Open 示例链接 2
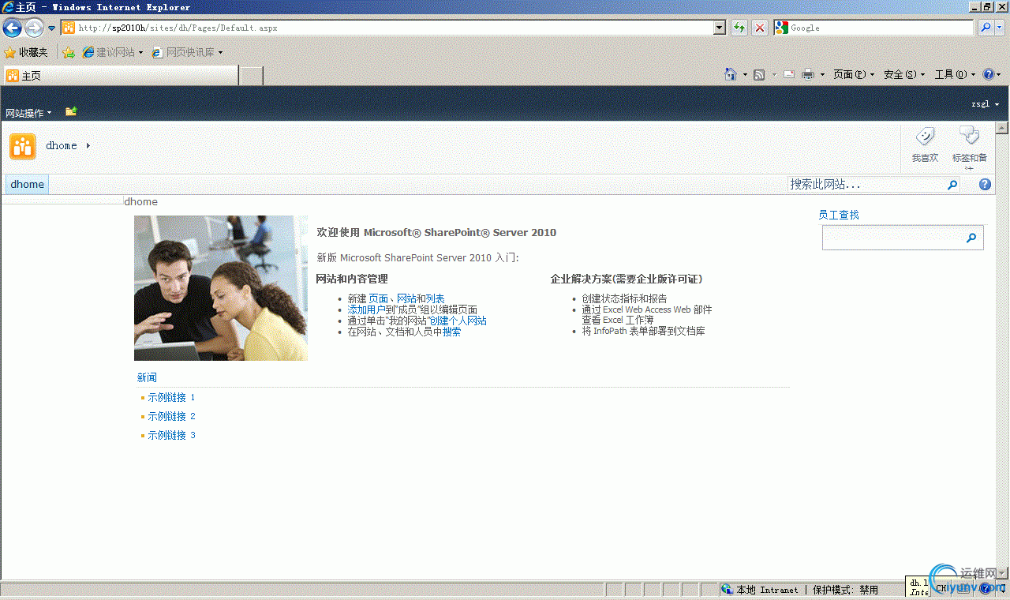Viewport: 1010px width, 600px height. point(171,416)
